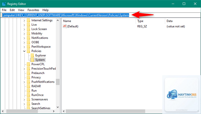Select the RADAR key label
Screen dimensions: 201x114
coord(36,86)
